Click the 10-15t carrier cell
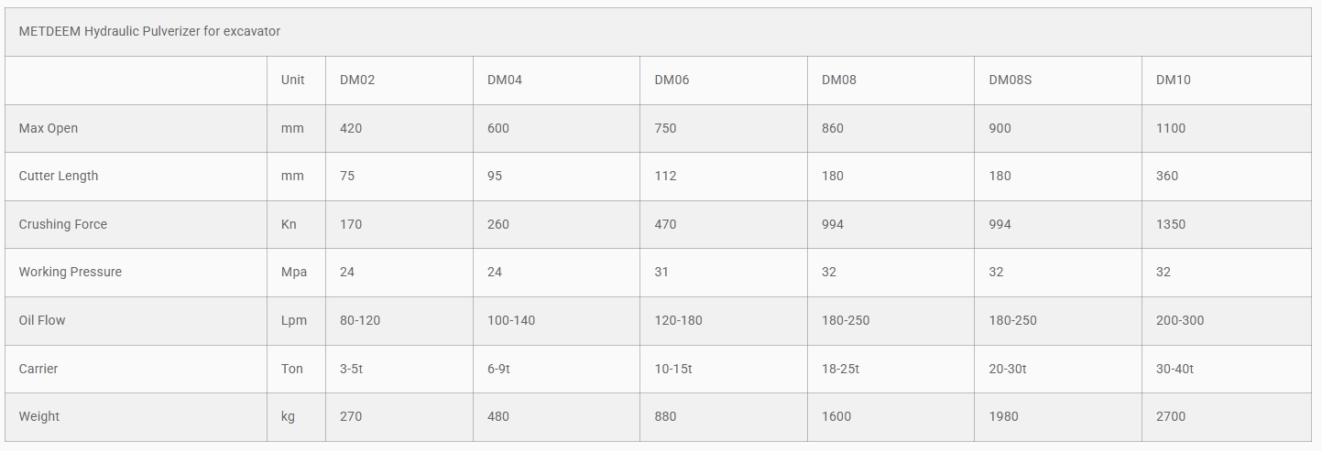 673,369
